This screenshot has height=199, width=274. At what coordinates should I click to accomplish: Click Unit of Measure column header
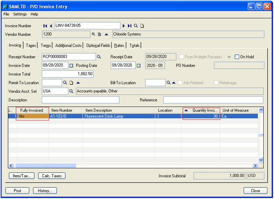click(239, 110)
